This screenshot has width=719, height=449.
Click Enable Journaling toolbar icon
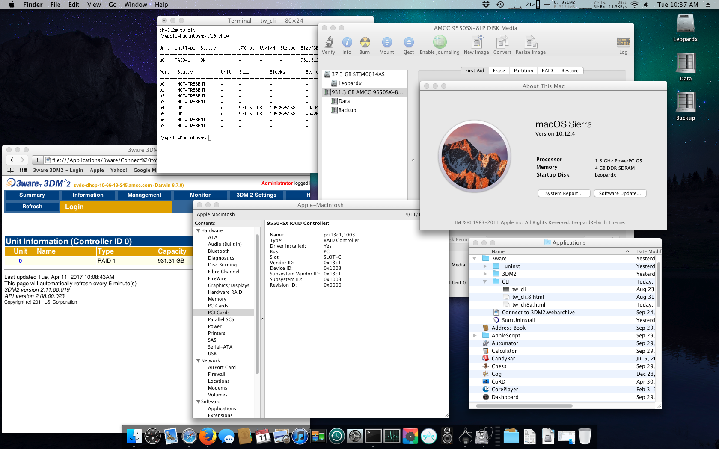[x=440, y=42]
